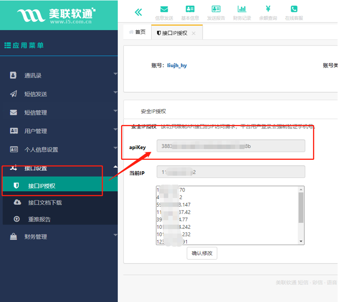Viewport: 338px width, 302px height.
Task: Close the 接口IP授权 tab
Action: pos(194,34)
